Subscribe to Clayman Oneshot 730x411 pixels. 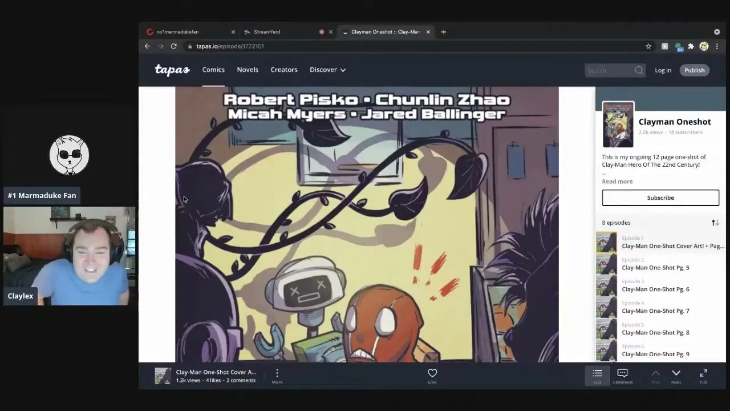pos(660,198)
